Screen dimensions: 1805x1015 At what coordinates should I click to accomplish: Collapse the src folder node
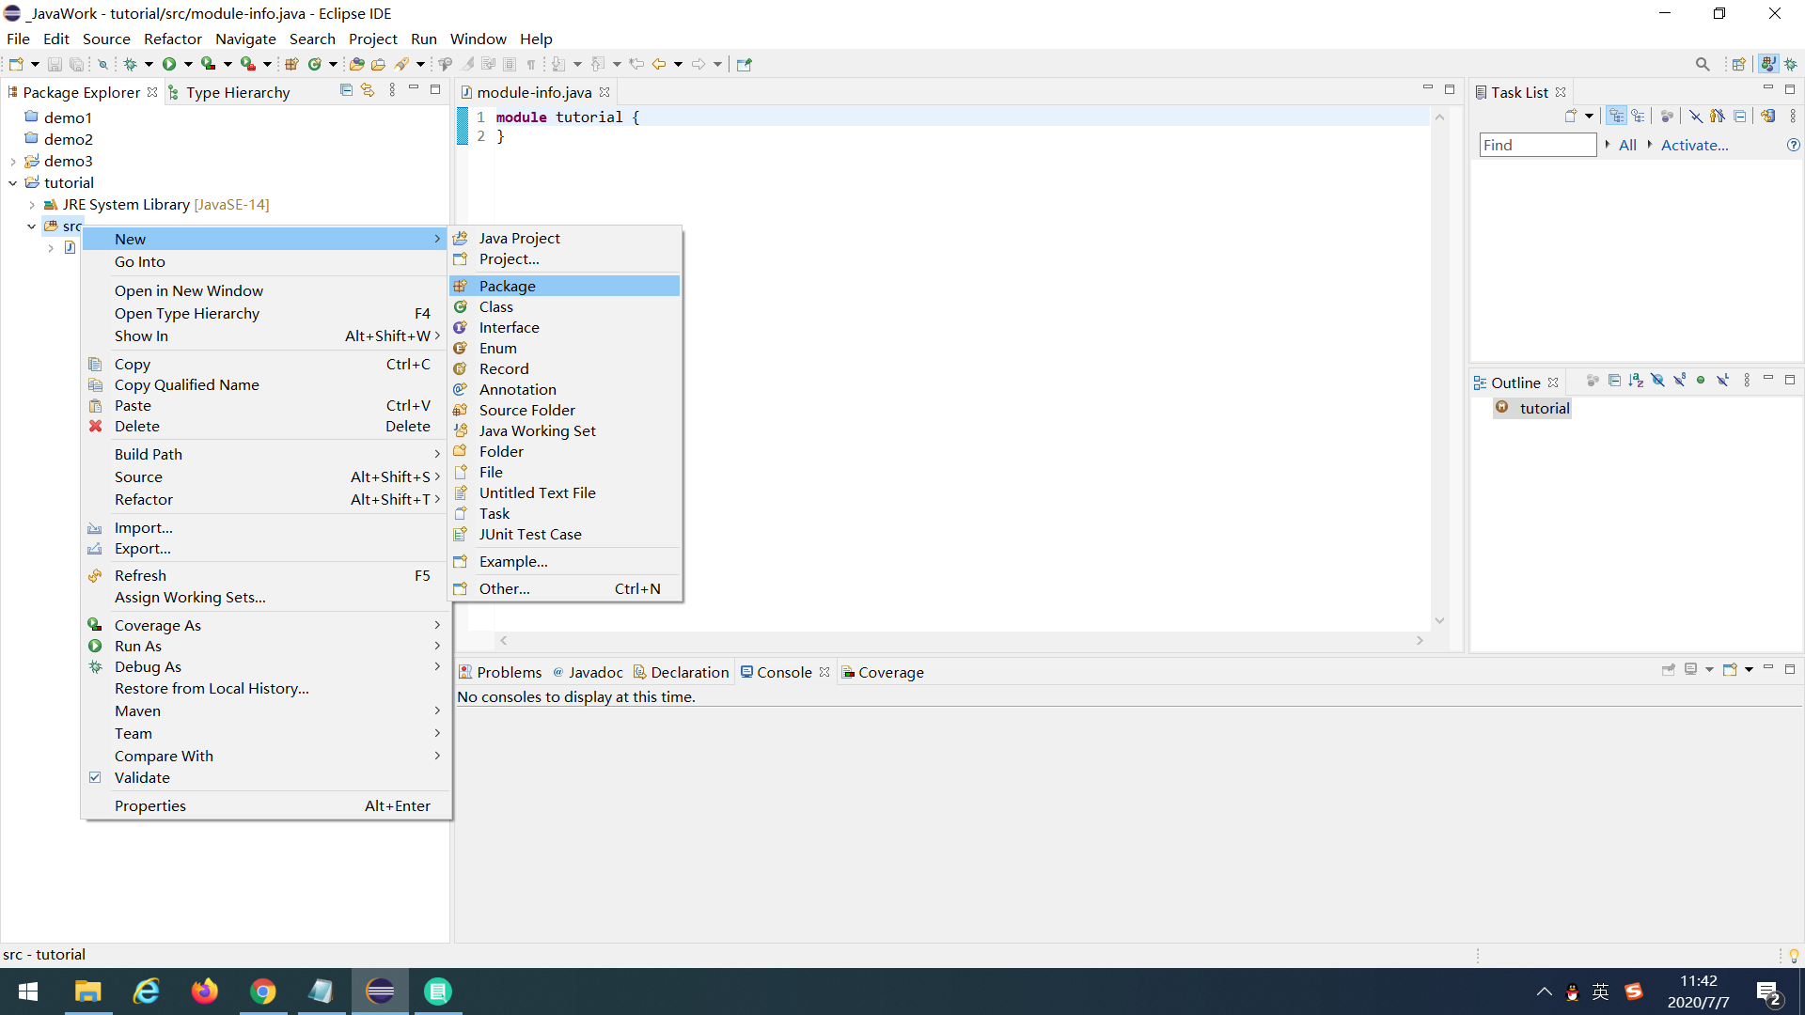32,226
